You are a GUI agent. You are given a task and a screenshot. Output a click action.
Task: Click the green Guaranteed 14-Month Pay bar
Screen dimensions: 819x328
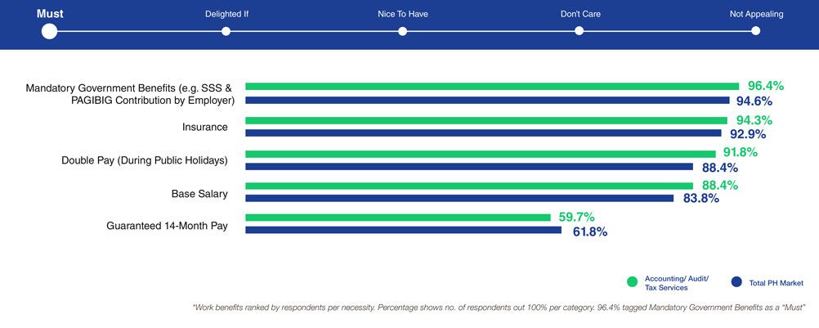[x=397, y=218]
